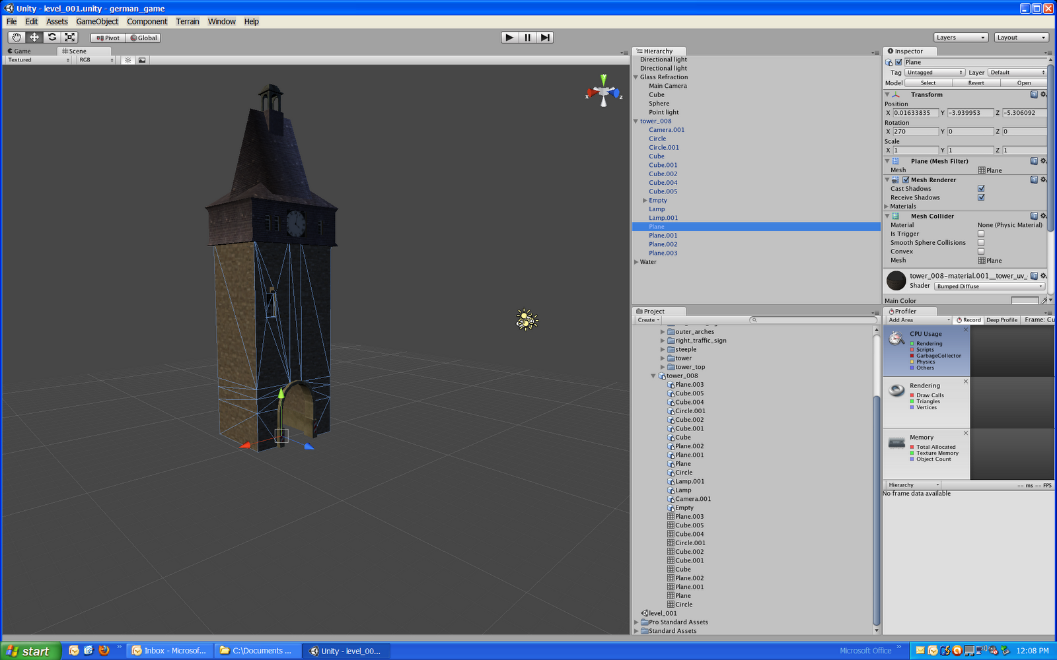Switch to the Game tab
Image resolution: width=1057 pixels, height=660 pixels.
pyautogui.click(x=22, y=51)
